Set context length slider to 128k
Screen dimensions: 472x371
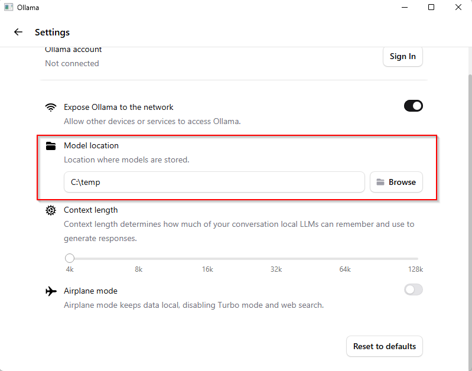click(x=417, y=258)
